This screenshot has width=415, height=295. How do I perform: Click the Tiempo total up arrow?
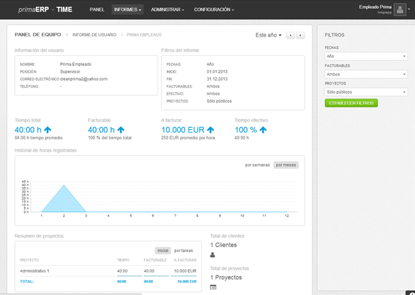pyautogui.click(x=48, y=130)
